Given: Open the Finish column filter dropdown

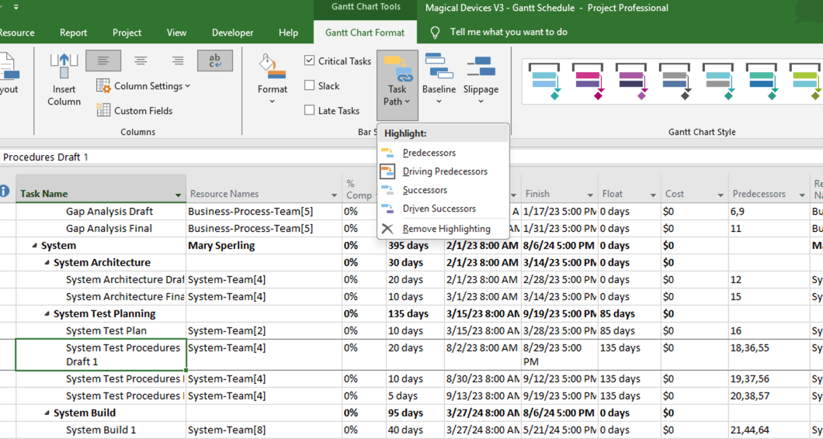Looking at the screenshot, I should tap(590, 195).
